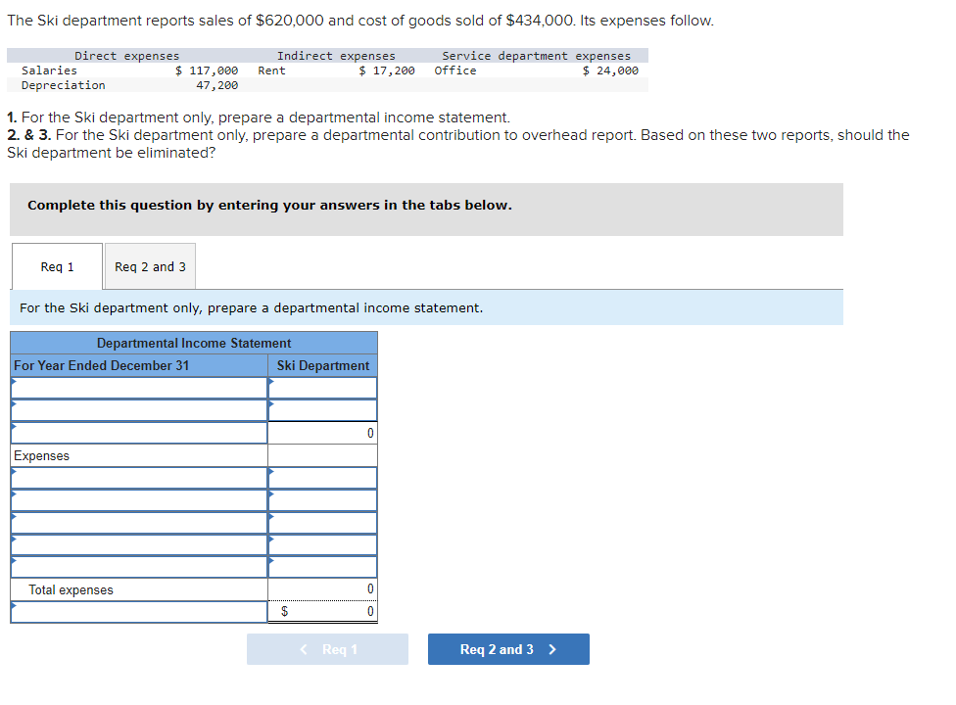Screen dimensions: 956x705
Task: Open second expense label dropdown below Expenses
Action: click(139, 500)
